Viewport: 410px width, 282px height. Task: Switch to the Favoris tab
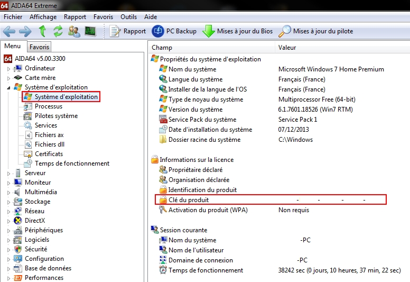click(39, 47)
